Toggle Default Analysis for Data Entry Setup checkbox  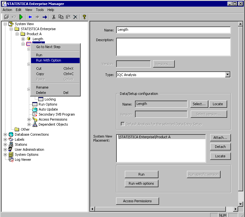pos(123,124)
